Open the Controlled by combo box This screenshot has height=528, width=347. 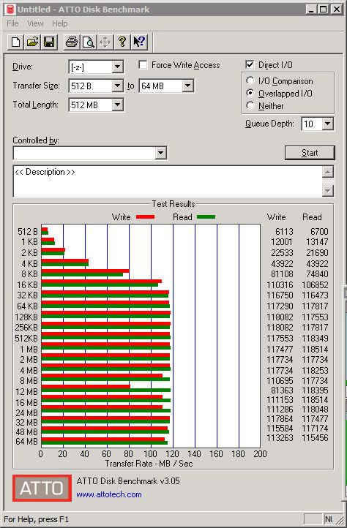pyautogui.click(x=160, y=154)
